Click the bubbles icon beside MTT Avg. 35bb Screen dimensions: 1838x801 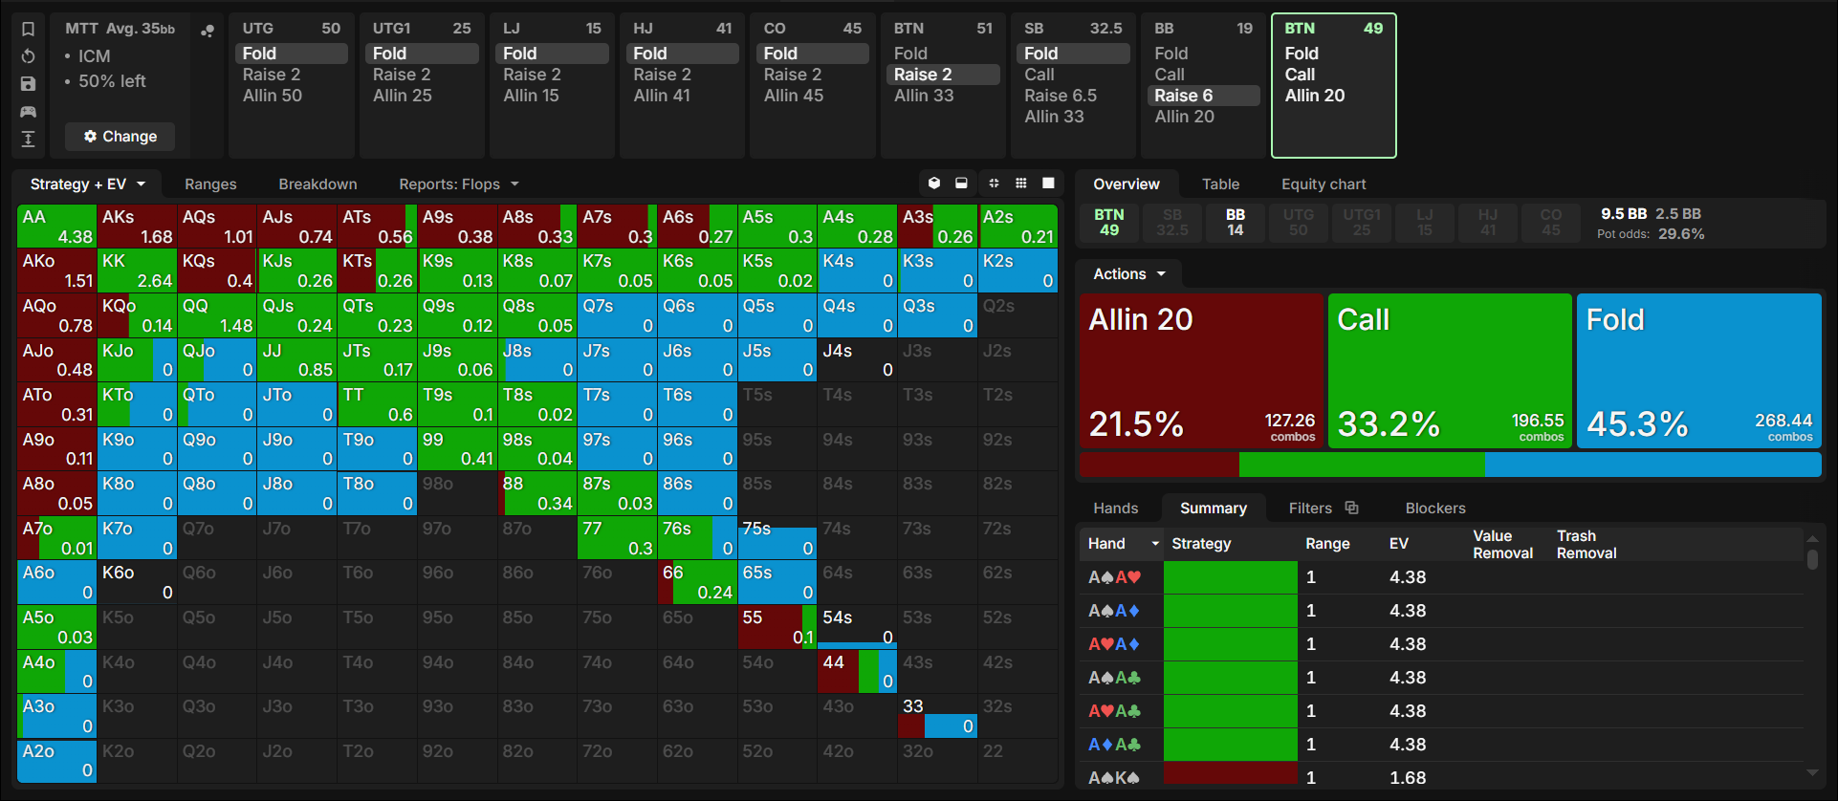click(x=208, y=31)
